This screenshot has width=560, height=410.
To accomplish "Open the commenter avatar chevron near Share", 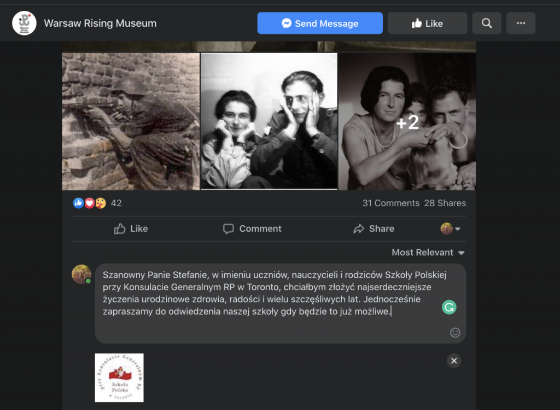I will 457,229.
